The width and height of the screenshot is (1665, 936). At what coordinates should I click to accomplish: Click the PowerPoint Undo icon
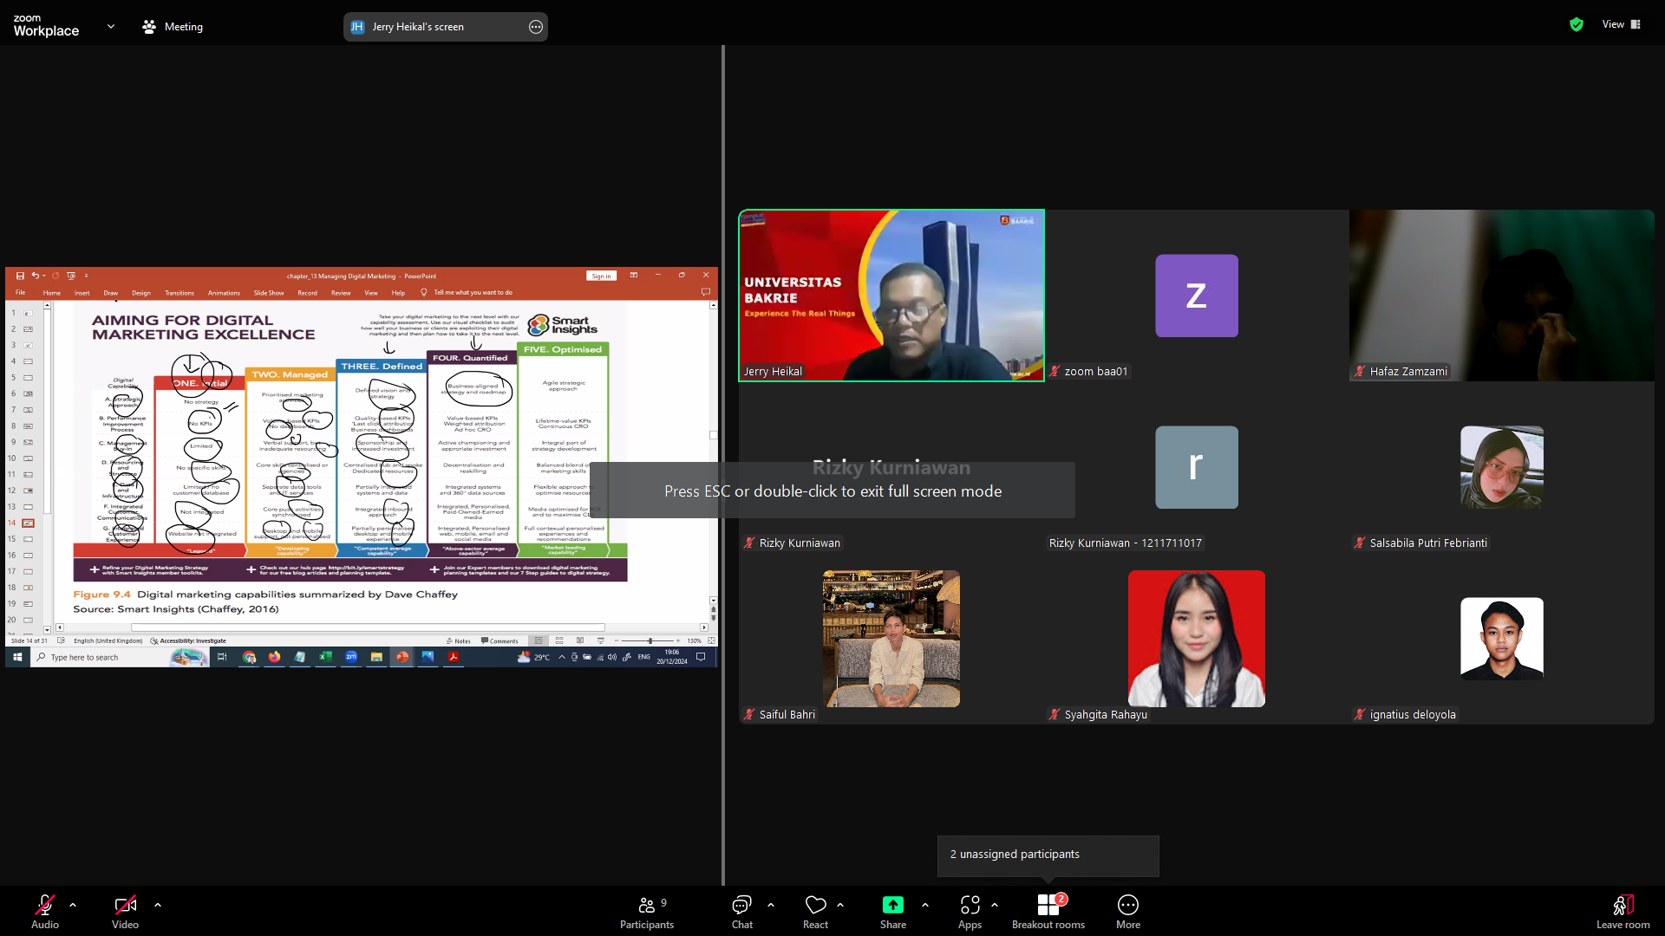click(x=35, y=276)
